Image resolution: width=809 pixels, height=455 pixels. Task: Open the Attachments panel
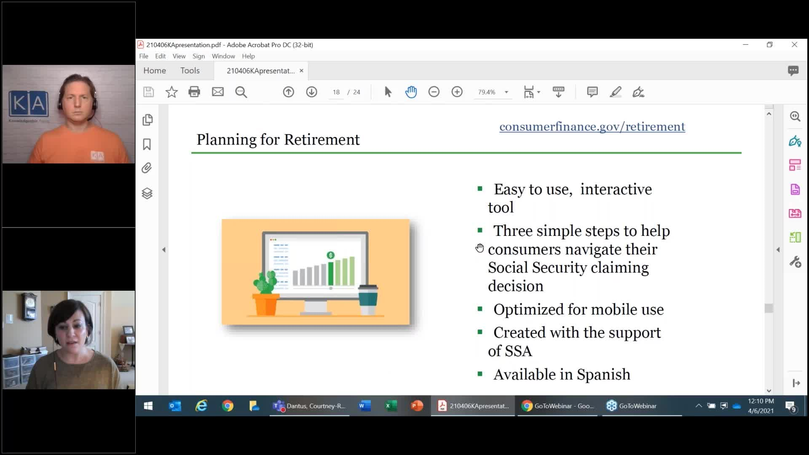tap(147, 168)
